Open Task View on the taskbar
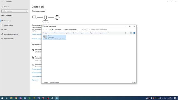Image resolution: width=178 pixels, height=100 pixels. (7, 98)
